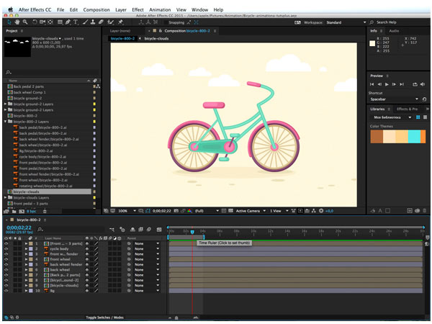Open the Effect menu

138,9
